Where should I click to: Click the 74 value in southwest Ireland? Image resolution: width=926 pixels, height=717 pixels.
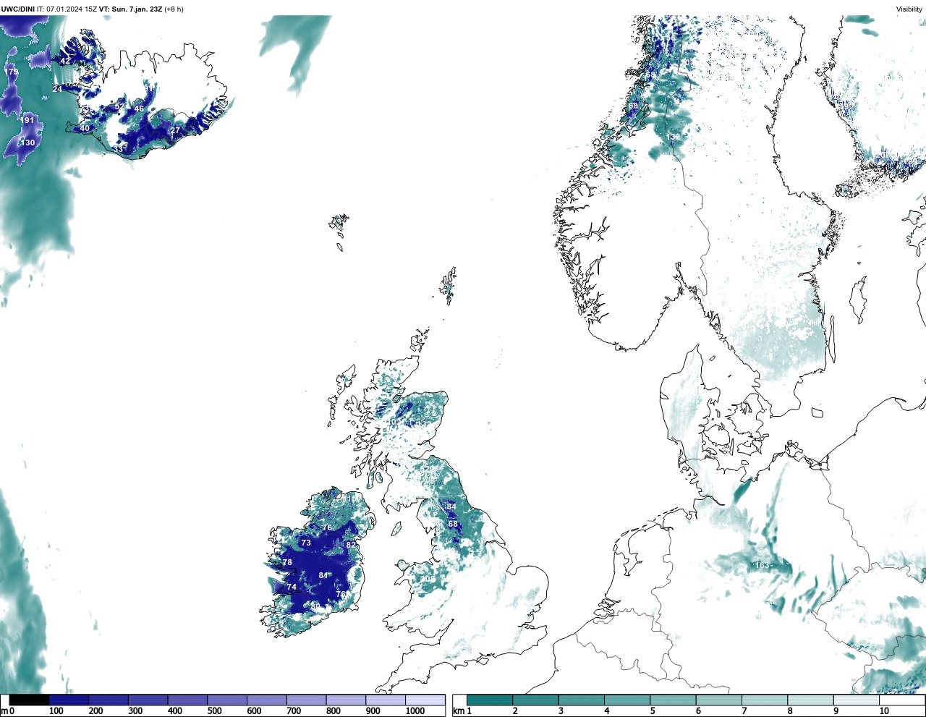[x=292, y=587]
